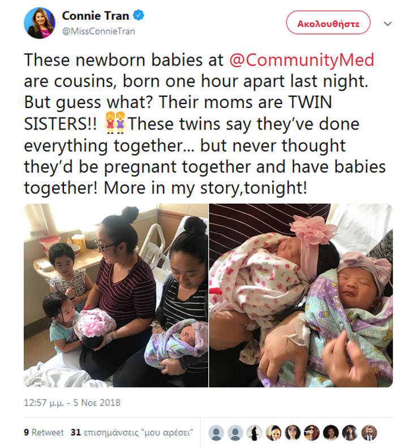
Task: Open Connie Tran's profile avatar
Action: tap(40, 23)
